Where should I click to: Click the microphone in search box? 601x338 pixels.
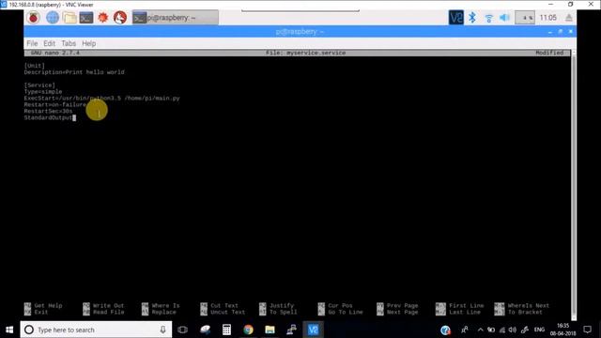pyautogui.click(x=162, y=330)
